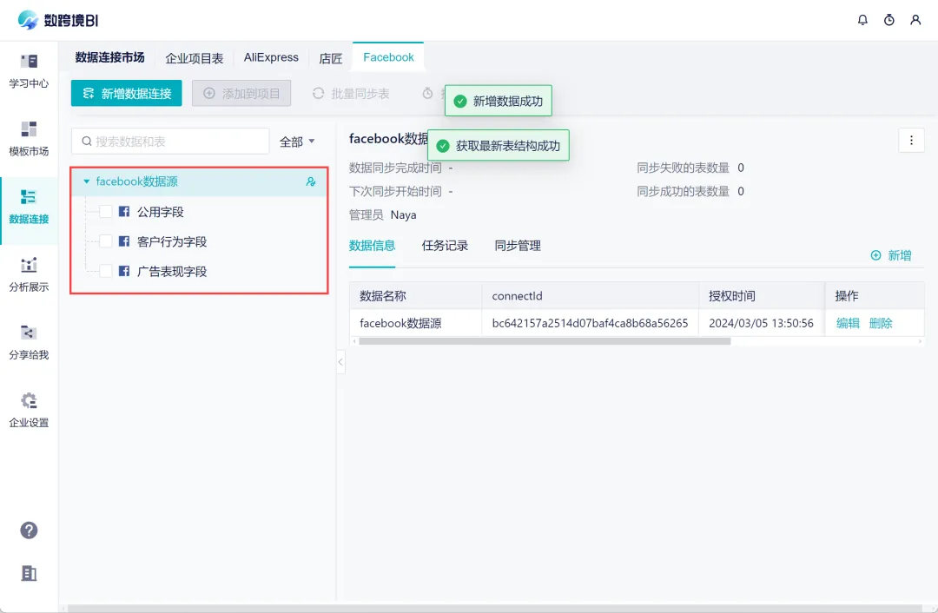Open the user profile icon
Image resolution: width=938 pixels, height=613 pixels.
click(915, 20)
